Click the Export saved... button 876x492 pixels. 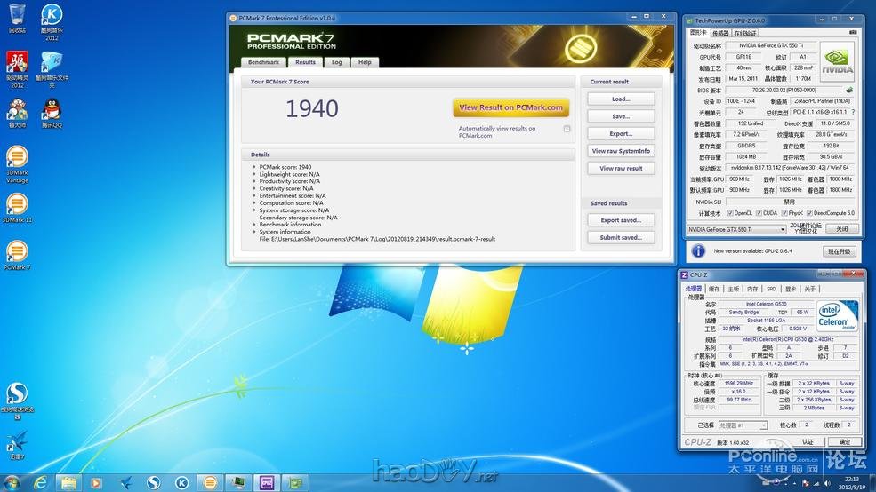tap(620, 220)
